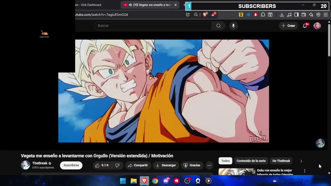Open YouTube notifications bell
The image size is (331, 186).
305,26
